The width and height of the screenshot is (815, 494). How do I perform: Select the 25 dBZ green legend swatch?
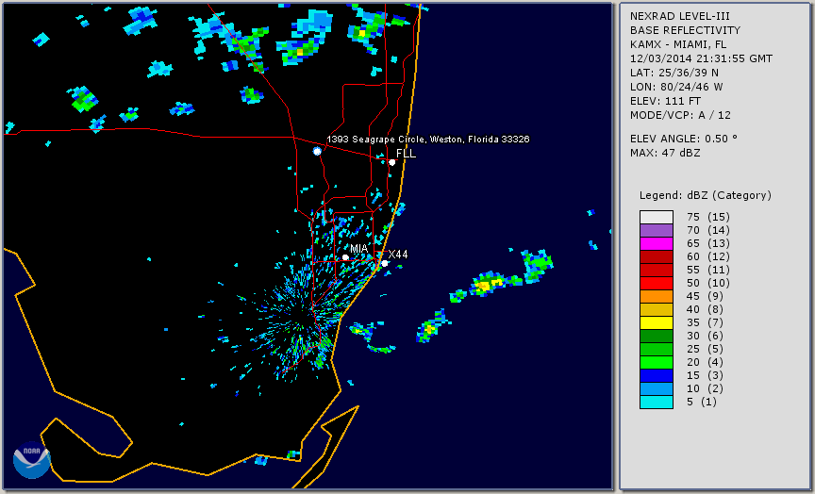tap(657, 349)
